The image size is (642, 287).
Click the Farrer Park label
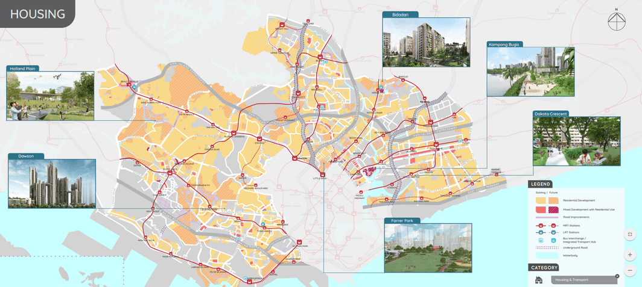pyautogui.click(x=402, y=221)
